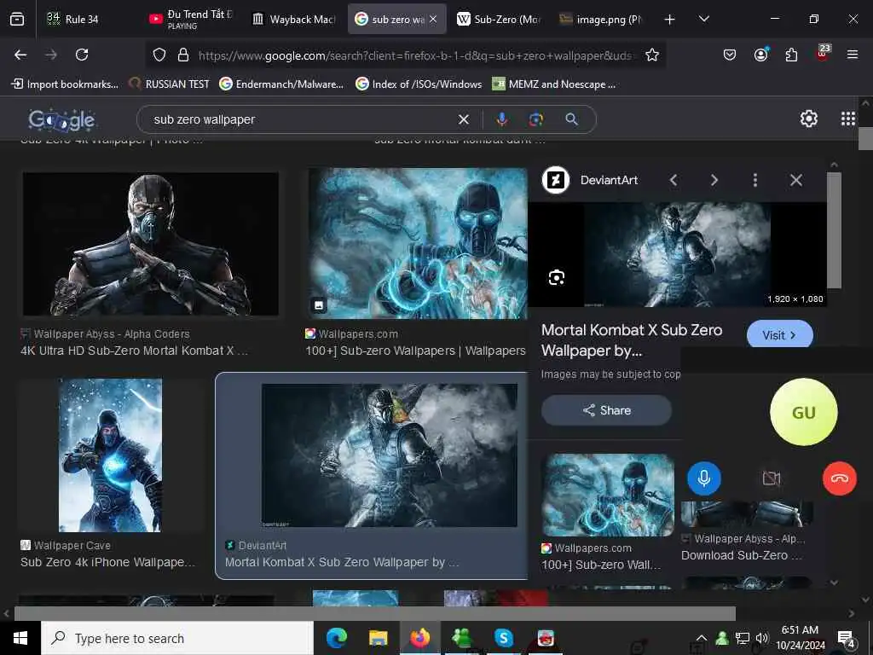The height and width of the screenshot is (655, 873).
Task: Switch to Sub-Zero Wikipedia tab
Action: pos(498,19)
